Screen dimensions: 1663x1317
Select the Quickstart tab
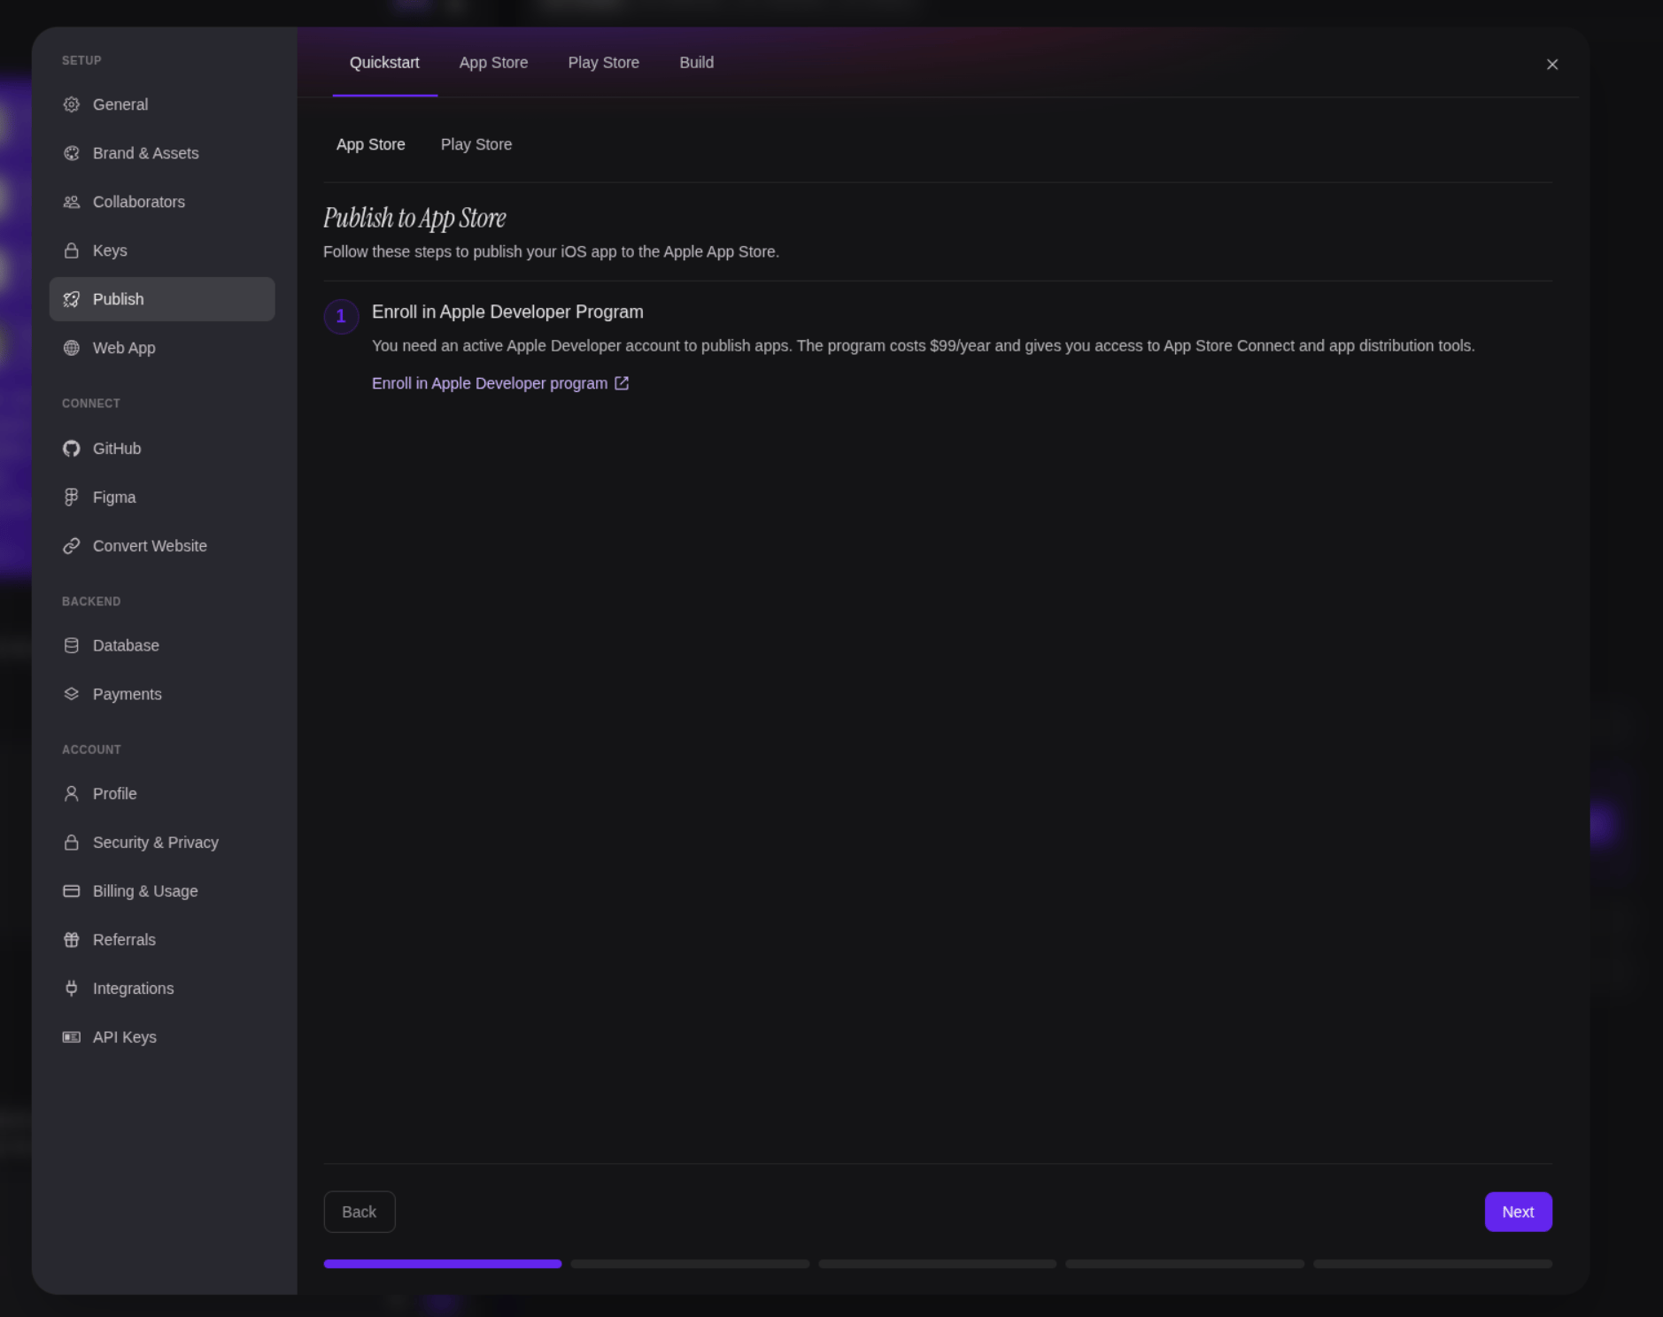point(384,63)
